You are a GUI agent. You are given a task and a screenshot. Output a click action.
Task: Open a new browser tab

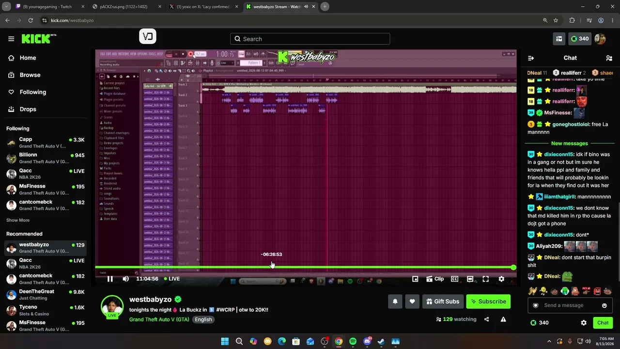coord(325,7)
